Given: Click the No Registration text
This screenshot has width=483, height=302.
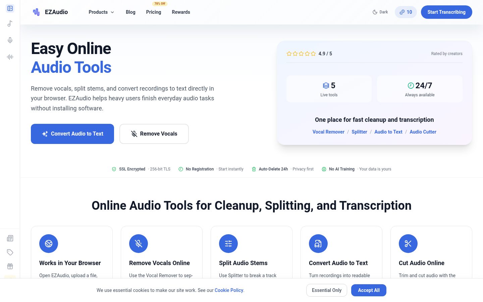Looking at the screenshot, I should point(200,169).
